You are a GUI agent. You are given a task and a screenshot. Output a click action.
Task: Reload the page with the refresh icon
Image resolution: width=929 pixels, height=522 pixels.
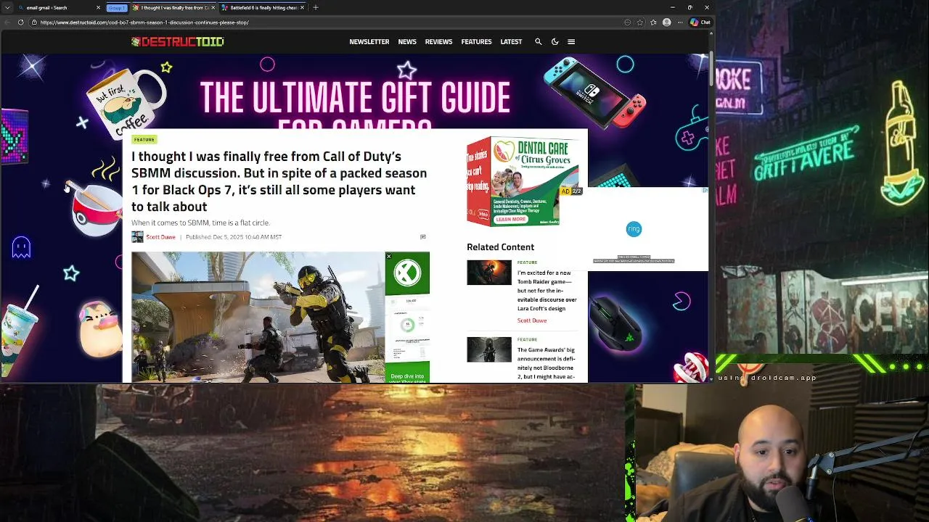(21, 22)
